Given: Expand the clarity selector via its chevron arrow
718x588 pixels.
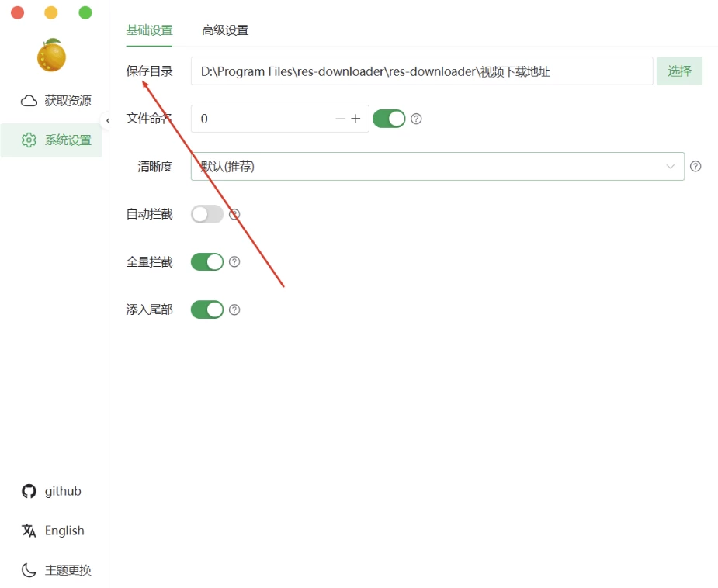Looking at the screenshot, I should pyautogui.click(x=670, y=166).
